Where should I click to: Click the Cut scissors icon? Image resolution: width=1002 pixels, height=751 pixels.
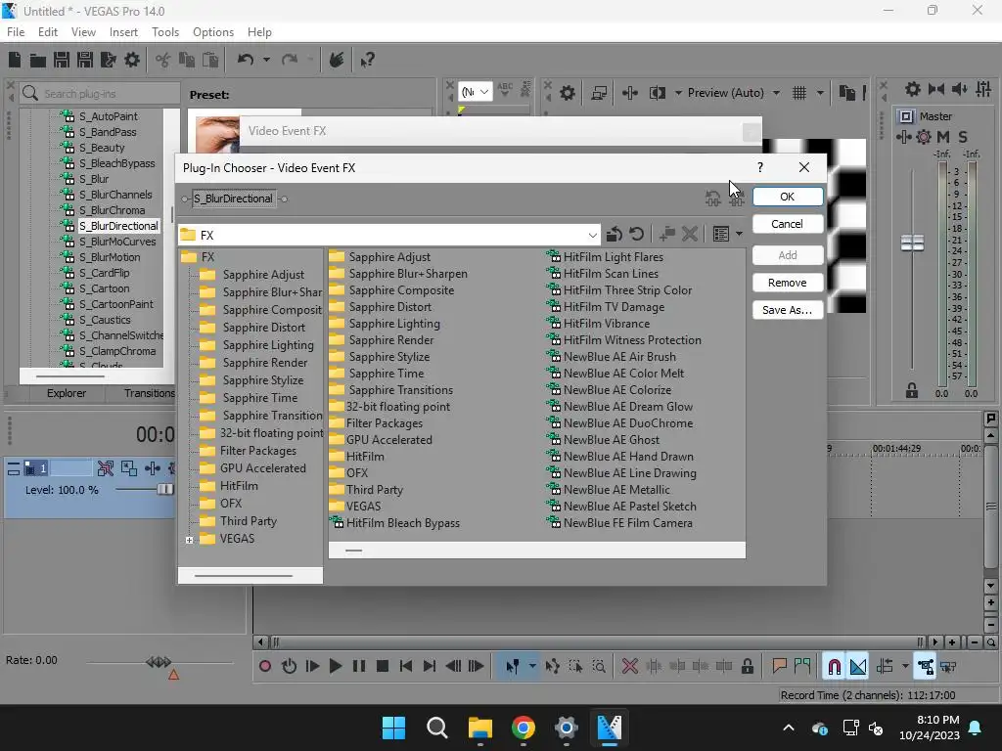click(163, 60)
